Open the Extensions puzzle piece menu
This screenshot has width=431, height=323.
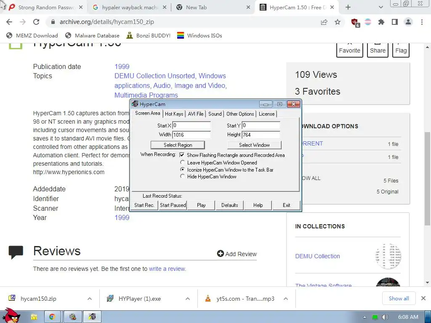pyautogui.click(x=381, y=22)
